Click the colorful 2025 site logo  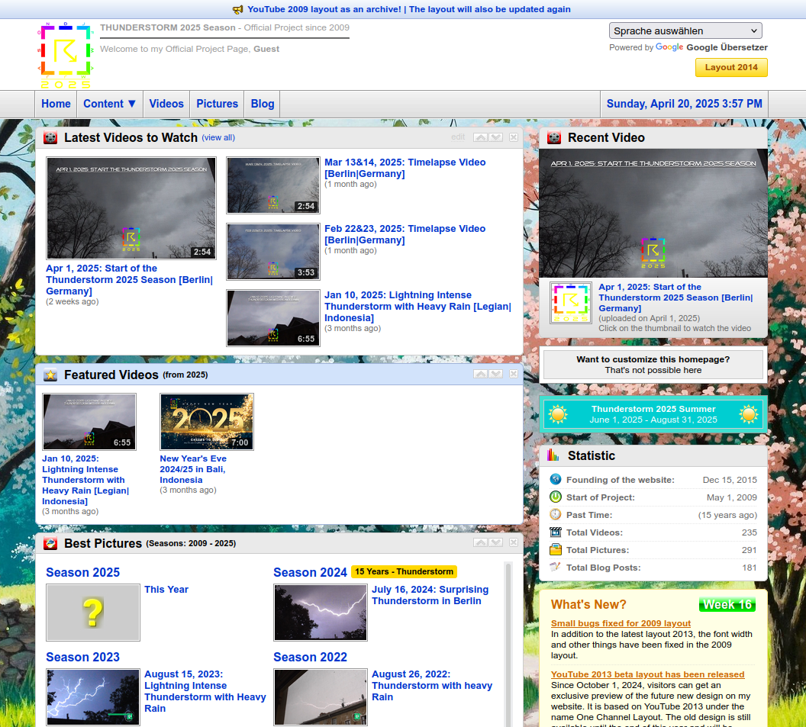point(65,55)
